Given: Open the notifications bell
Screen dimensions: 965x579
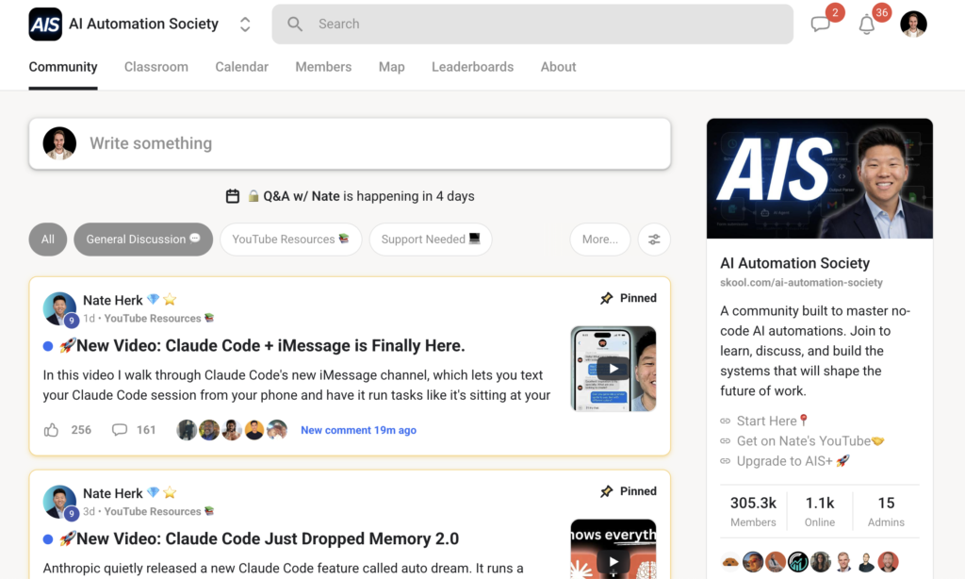Looking at the screenshot, I should tap(867, 25).
